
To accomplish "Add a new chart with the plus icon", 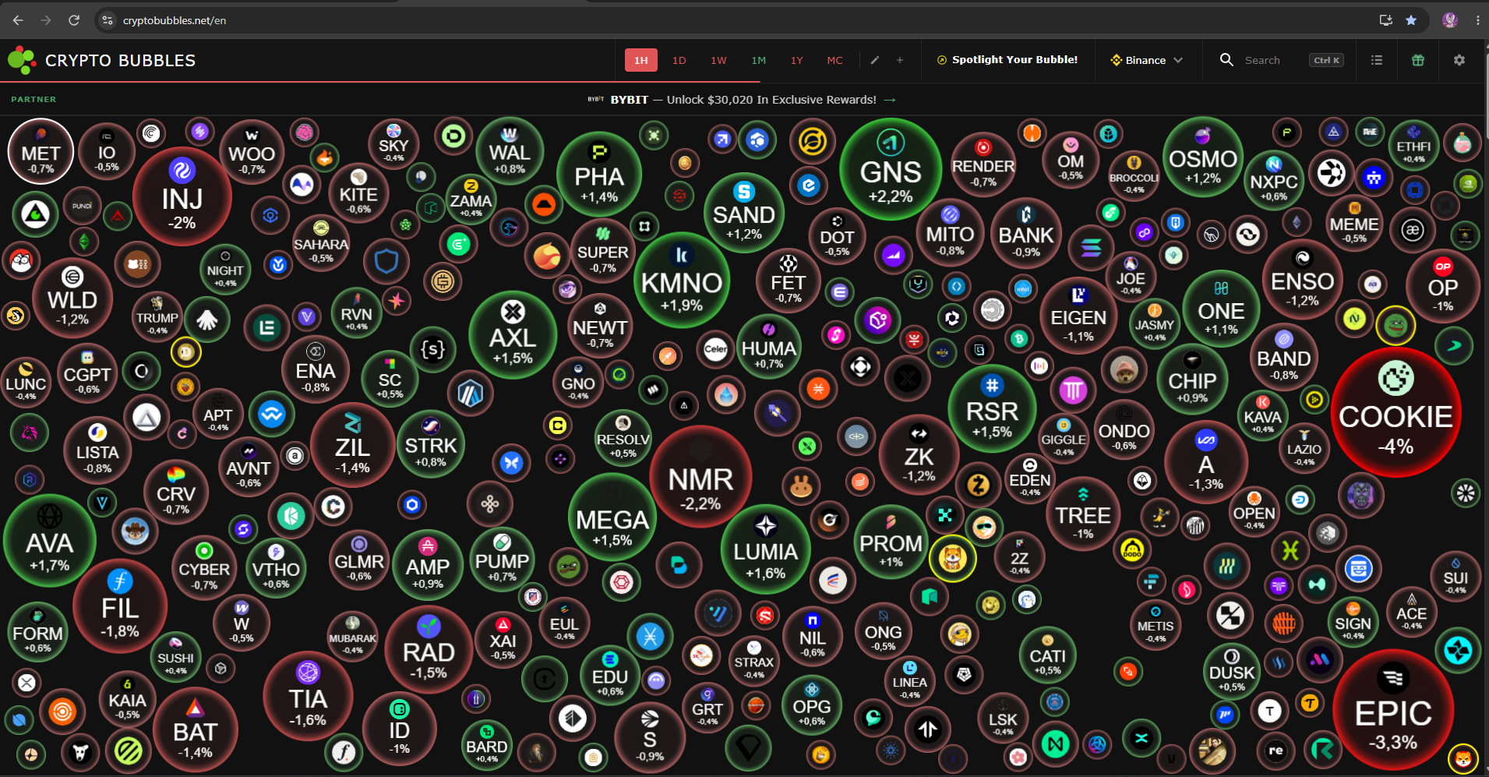I will [x=900, y=60].
